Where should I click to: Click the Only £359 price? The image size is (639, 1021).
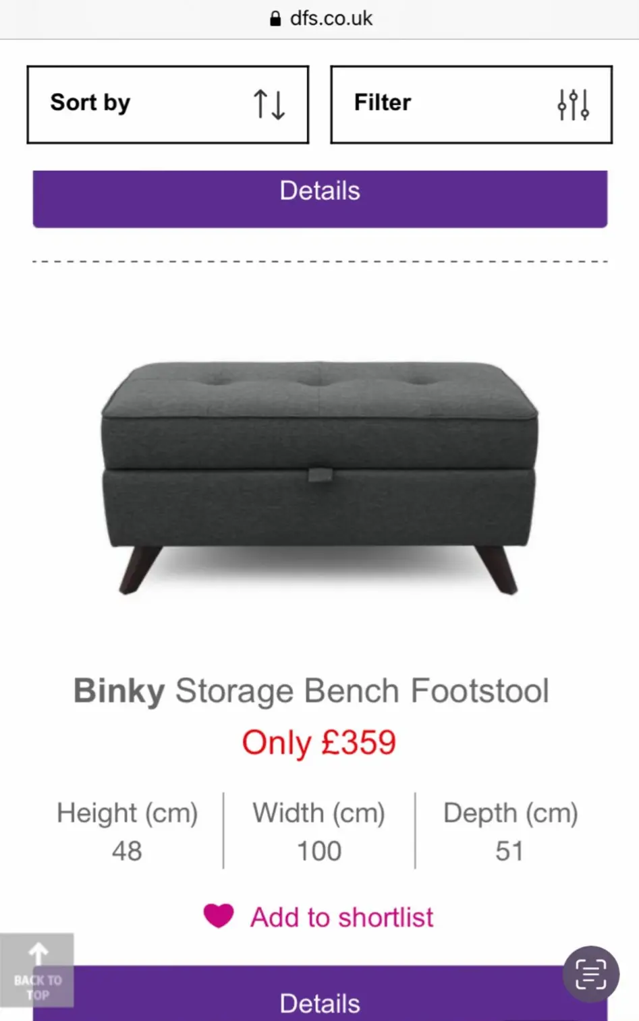click(318, 742)
